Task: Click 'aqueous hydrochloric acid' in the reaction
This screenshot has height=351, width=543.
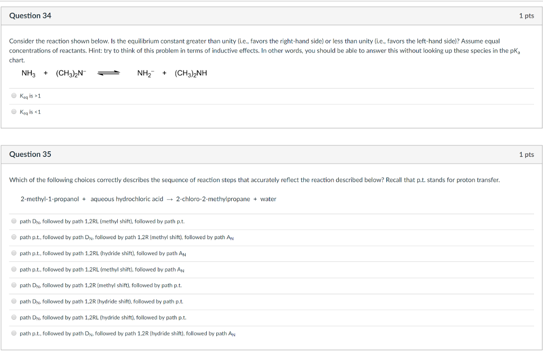Action: click(x=127, y=199)
